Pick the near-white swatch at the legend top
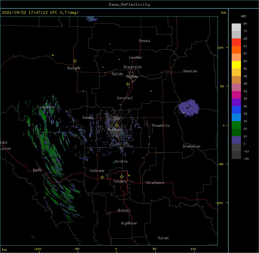 [236, 27]
